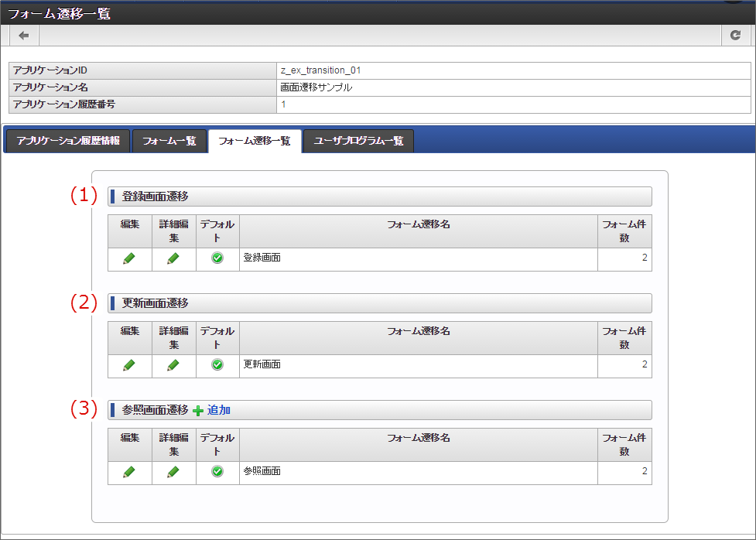Click the back arrow navigation icon
Screen dimensions: 756x540
click(22, 35)
